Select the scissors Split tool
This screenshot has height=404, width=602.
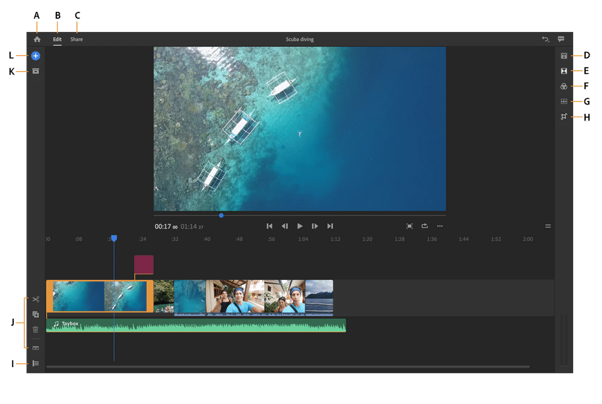tap(36, 299)
